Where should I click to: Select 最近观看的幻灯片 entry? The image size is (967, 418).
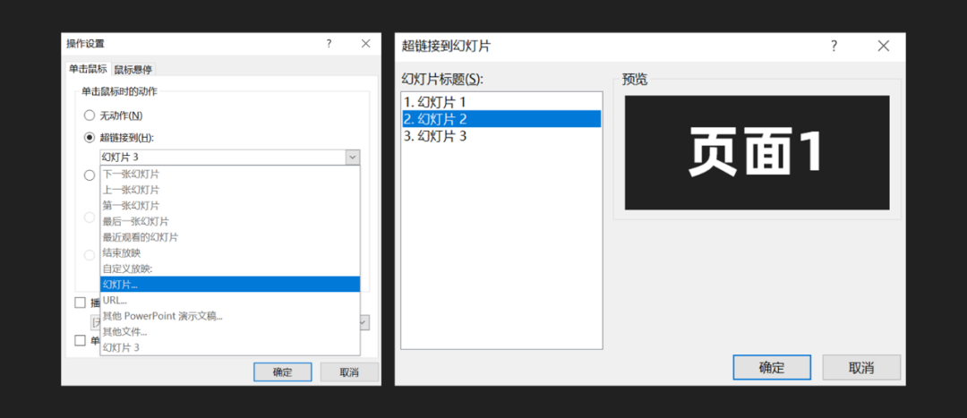click(229, 236)
